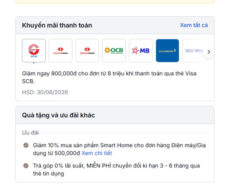Screen dimensions: 226x188
Task: Click the selected-bank pointer under SCB card
Action: click(x=34, y=64)
